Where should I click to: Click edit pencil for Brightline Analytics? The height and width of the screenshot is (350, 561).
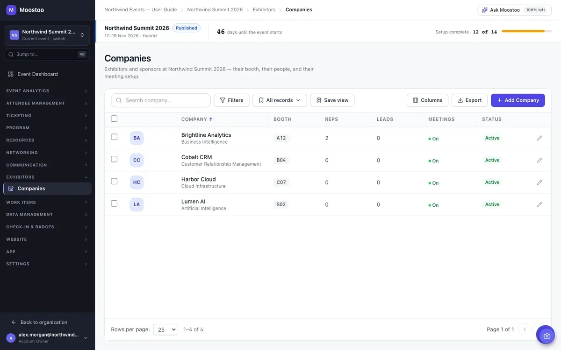point(539,138)
